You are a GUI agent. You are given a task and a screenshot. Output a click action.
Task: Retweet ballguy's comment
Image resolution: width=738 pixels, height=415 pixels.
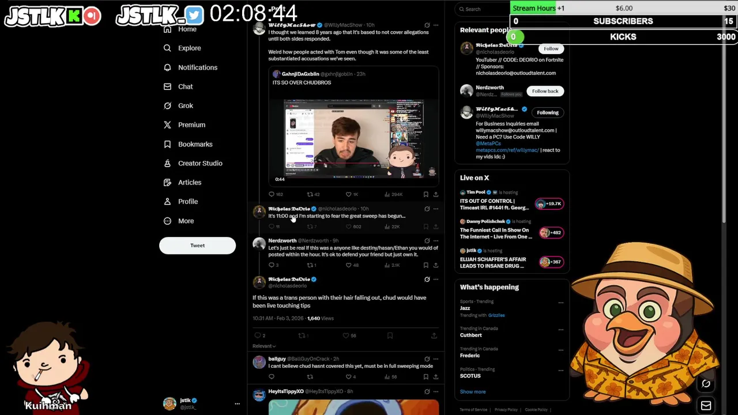point(310,377)
